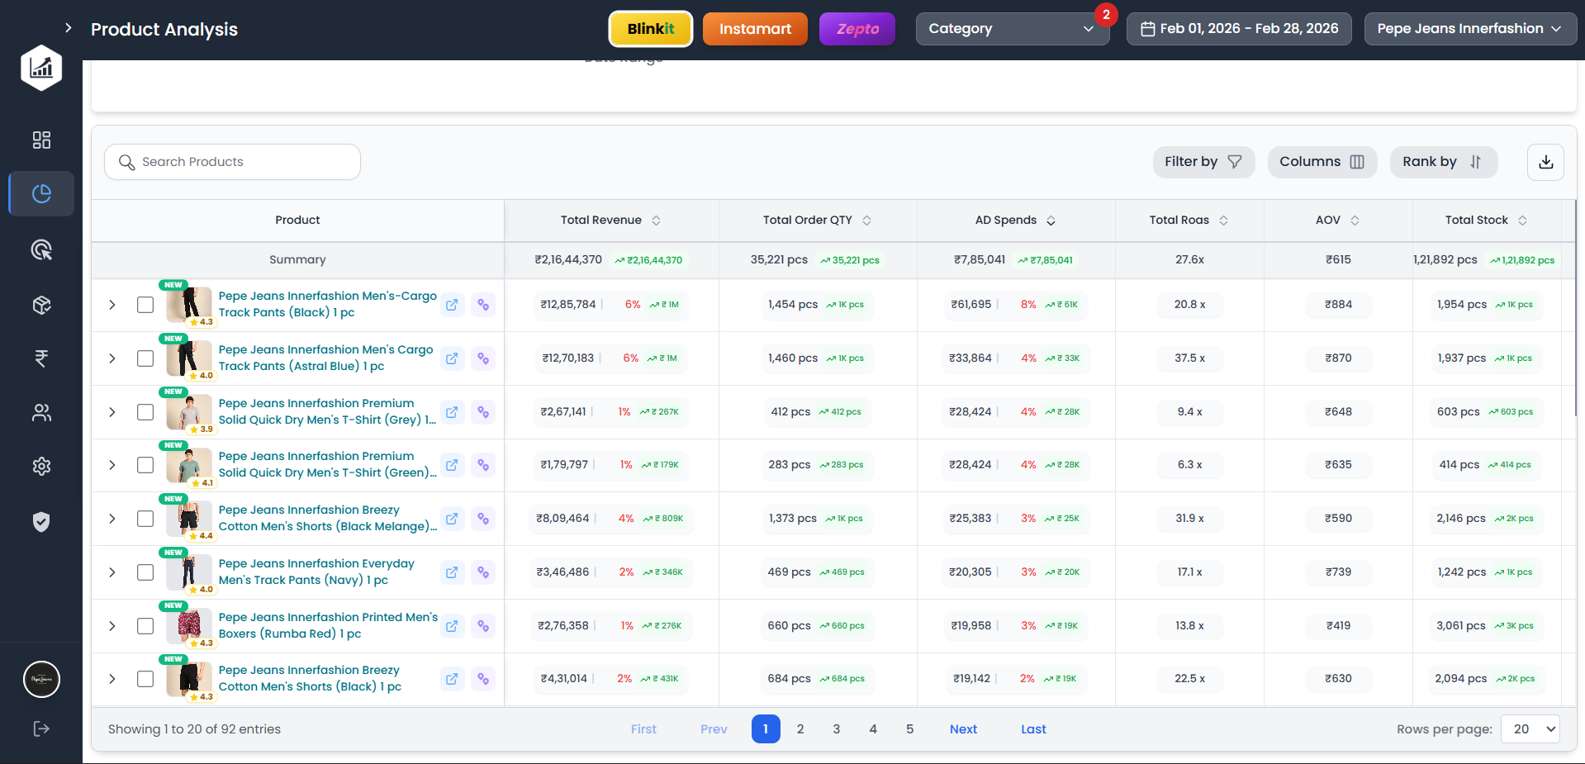
Task: Switch to the Instamart platform tab
Action: click(x=755, y=29)
